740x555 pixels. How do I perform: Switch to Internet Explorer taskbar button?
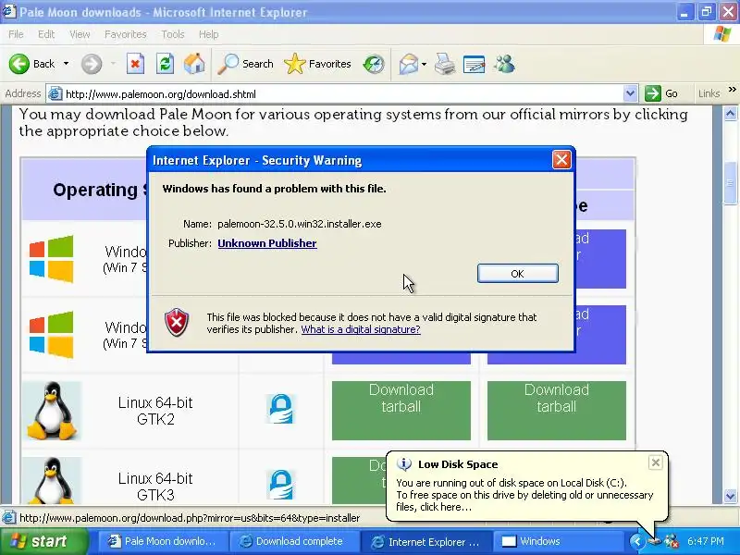coord(426,541)
